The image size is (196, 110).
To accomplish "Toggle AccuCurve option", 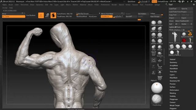I will (92, 16).
